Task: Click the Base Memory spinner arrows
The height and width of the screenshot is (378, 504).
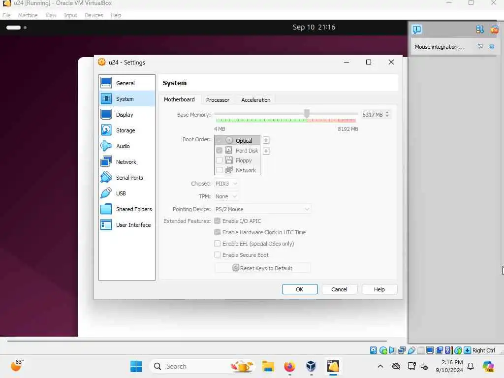Action: click(387, 114)
